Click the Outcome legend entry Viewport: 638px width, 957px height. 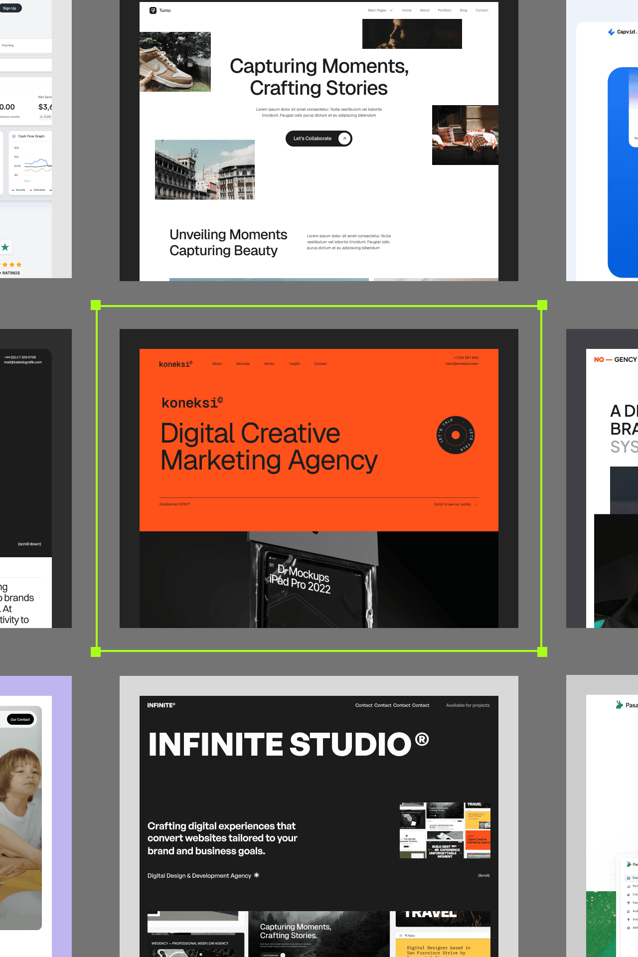[x=37, y=190]
